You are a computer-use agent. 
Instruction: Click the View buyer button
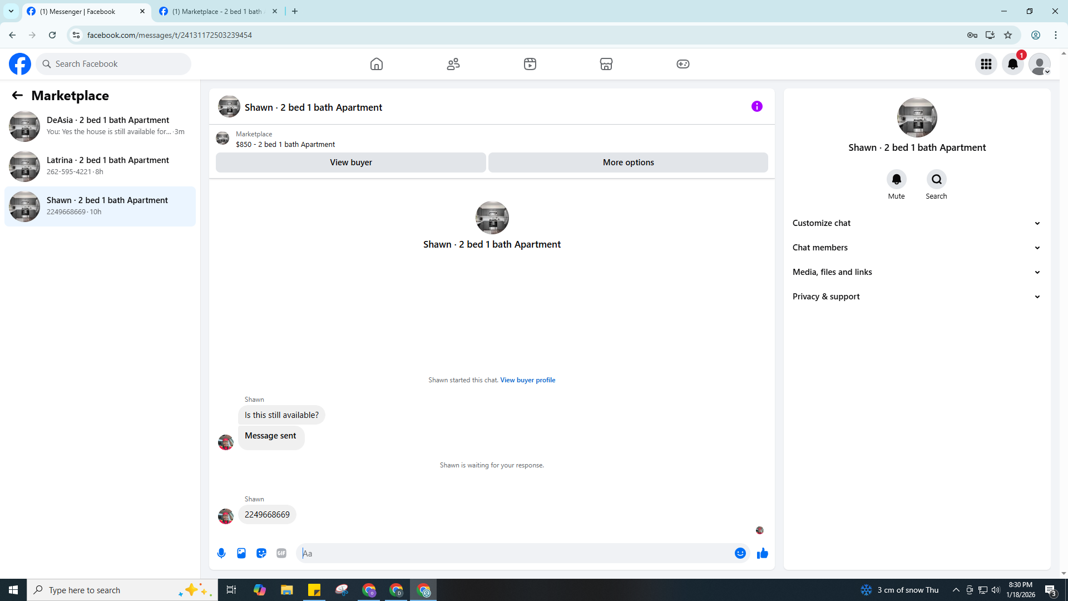coord(350,162)
